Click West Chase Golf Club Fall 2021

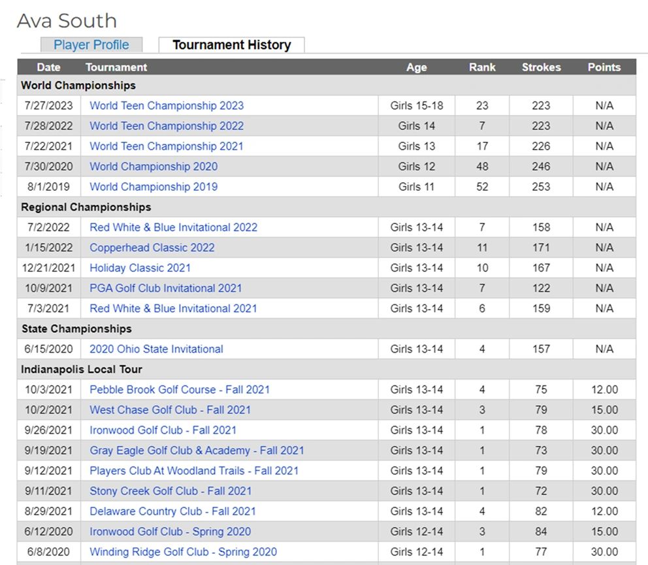coord(170,410)
